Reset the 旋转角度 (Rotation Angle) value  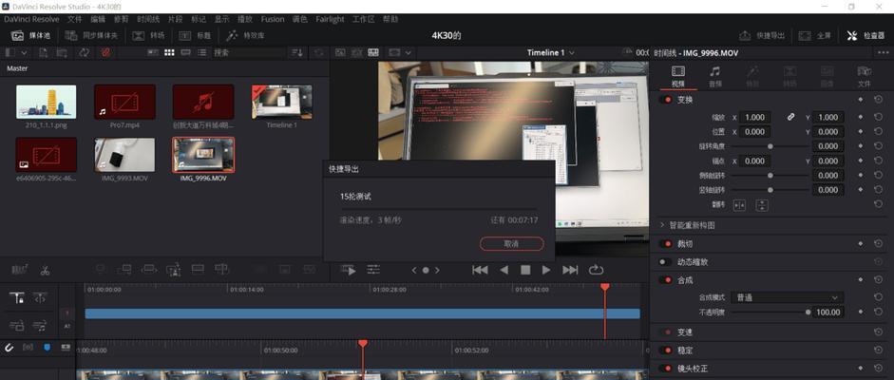(878, 146)
